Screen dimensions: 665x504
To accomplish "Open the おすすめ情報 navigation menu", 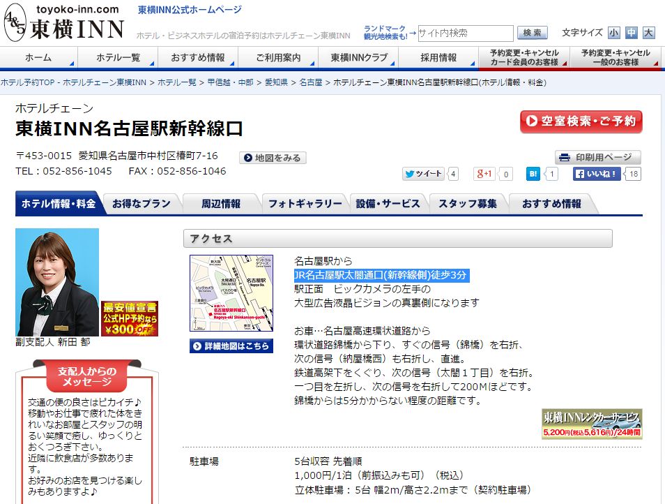I will (198, 57).
